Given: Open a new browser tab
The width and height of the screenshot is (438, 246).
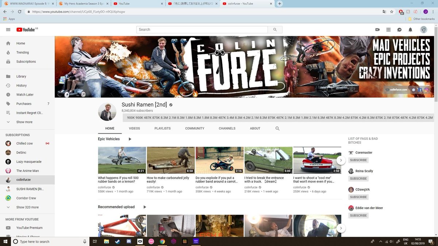Looking at the screenshot, I should pos(280,4).
